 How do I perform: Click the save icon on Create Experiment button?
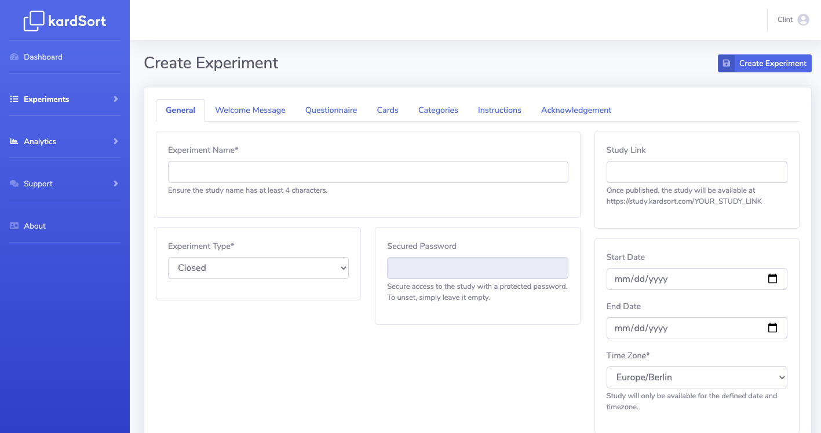point(727,64)
